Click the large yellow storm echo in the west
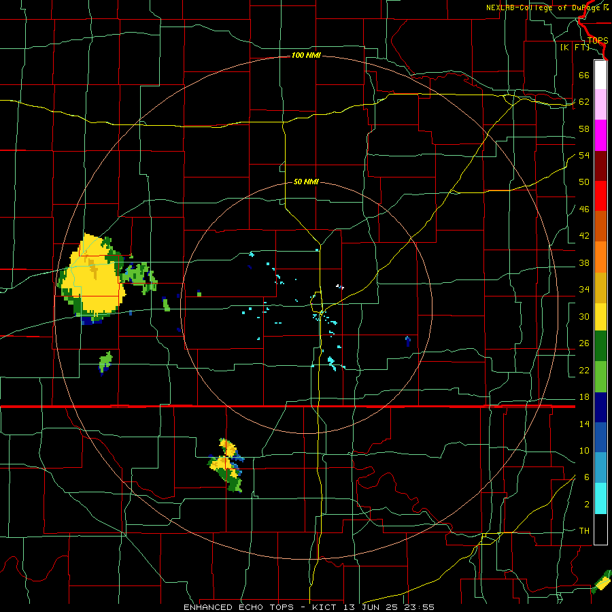The height and width of the screenshot is (612, 612). pos(92,278)
